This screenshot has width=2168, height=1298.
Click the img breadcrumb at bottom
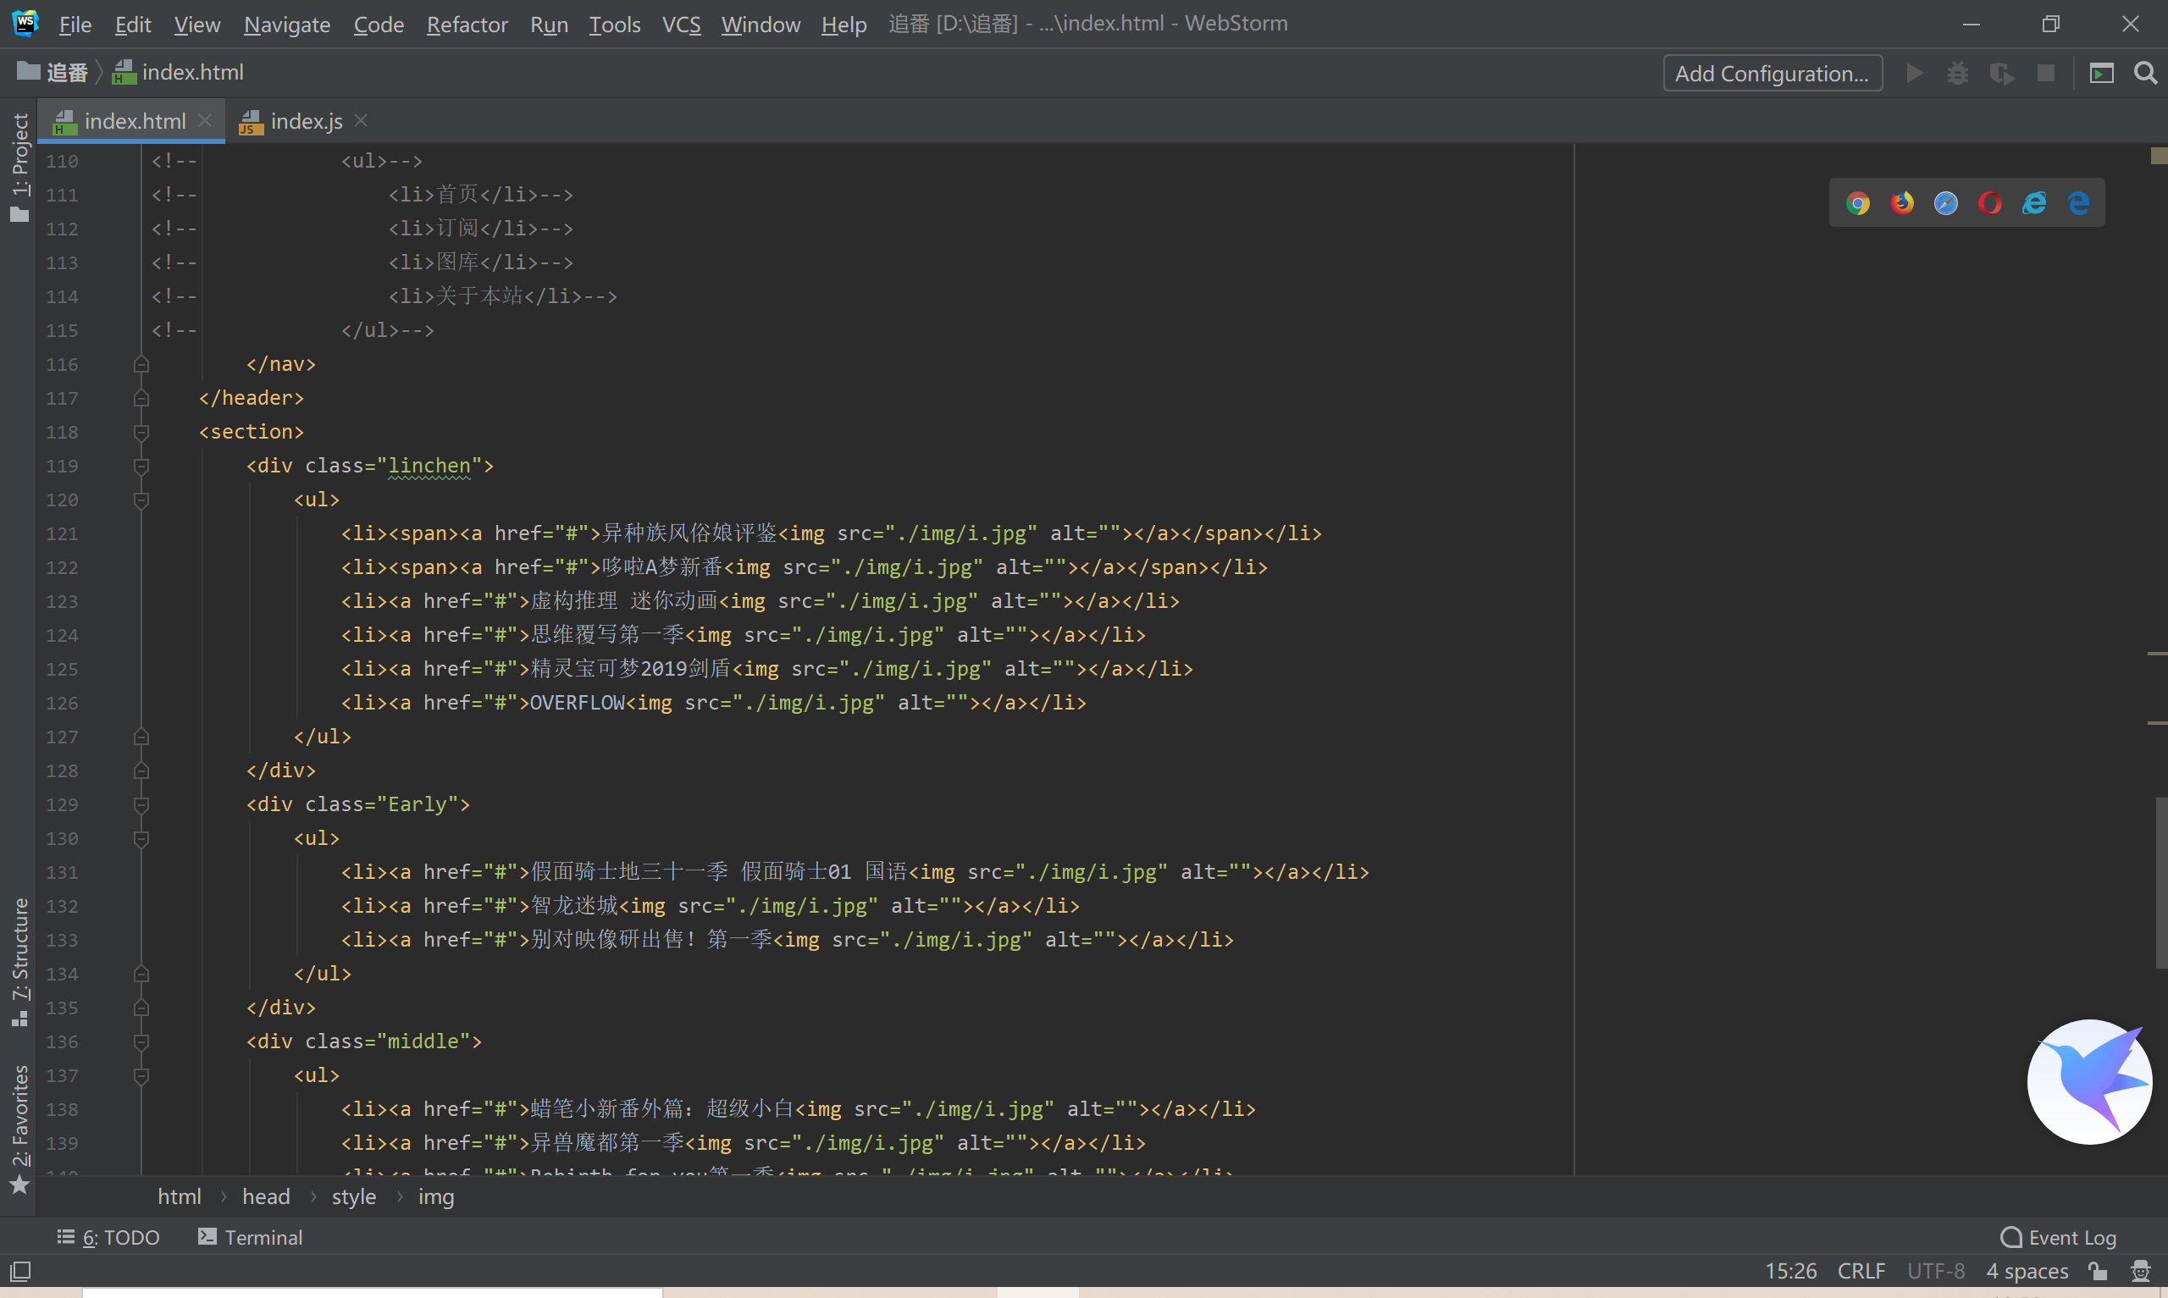[435, 1196]
